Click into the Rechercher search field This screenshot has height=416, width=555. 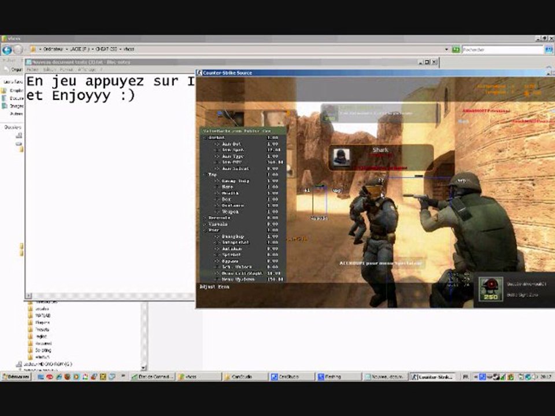tap(502, 50)
